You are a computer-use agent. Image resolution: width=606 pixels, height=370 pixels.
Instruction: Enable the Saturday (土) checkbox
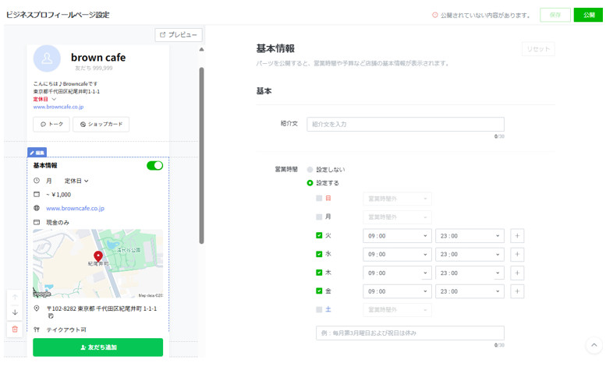319,309
